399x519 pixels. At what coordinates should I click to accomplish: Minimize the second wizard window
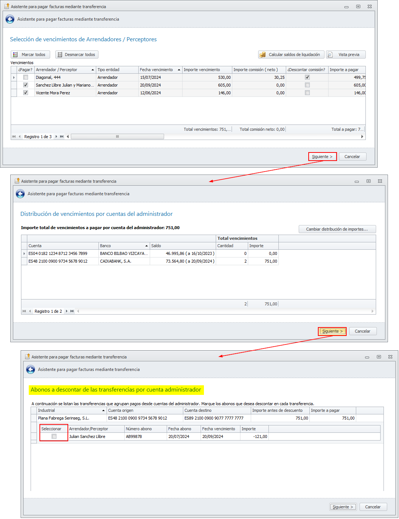tap(357, 181)
